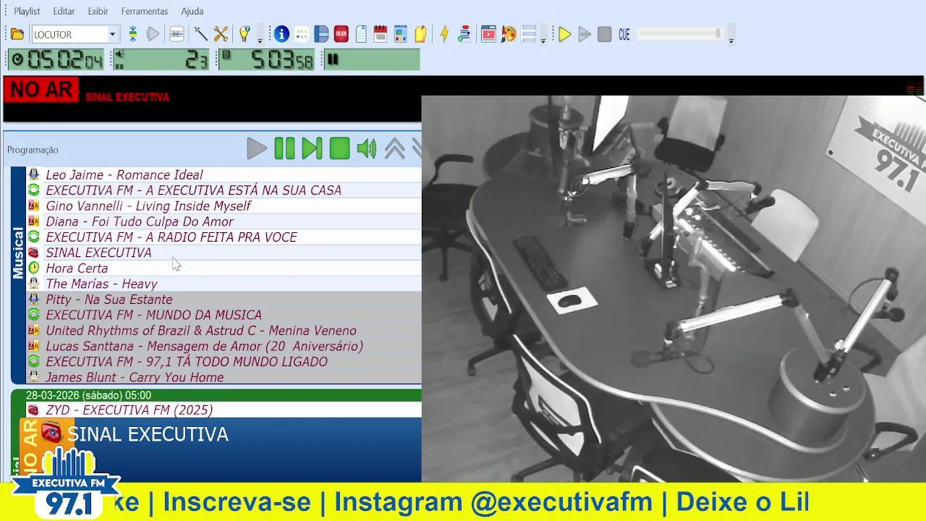Select A RADIO FEITA PRA VOCE row

(x=224, y=237)
